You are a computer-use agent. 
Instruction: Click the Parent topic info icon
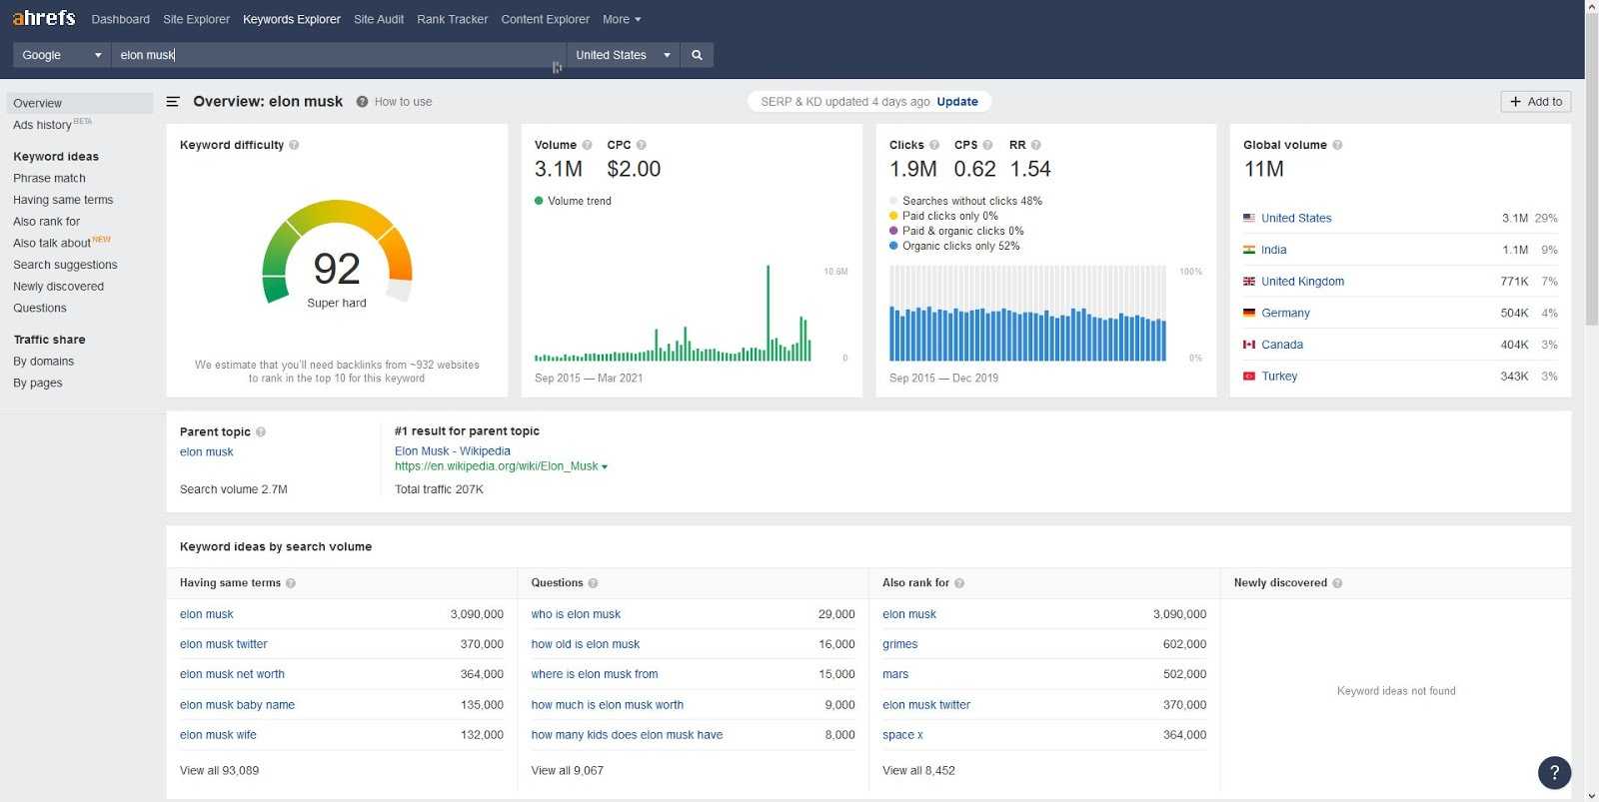tap(261, 431)
